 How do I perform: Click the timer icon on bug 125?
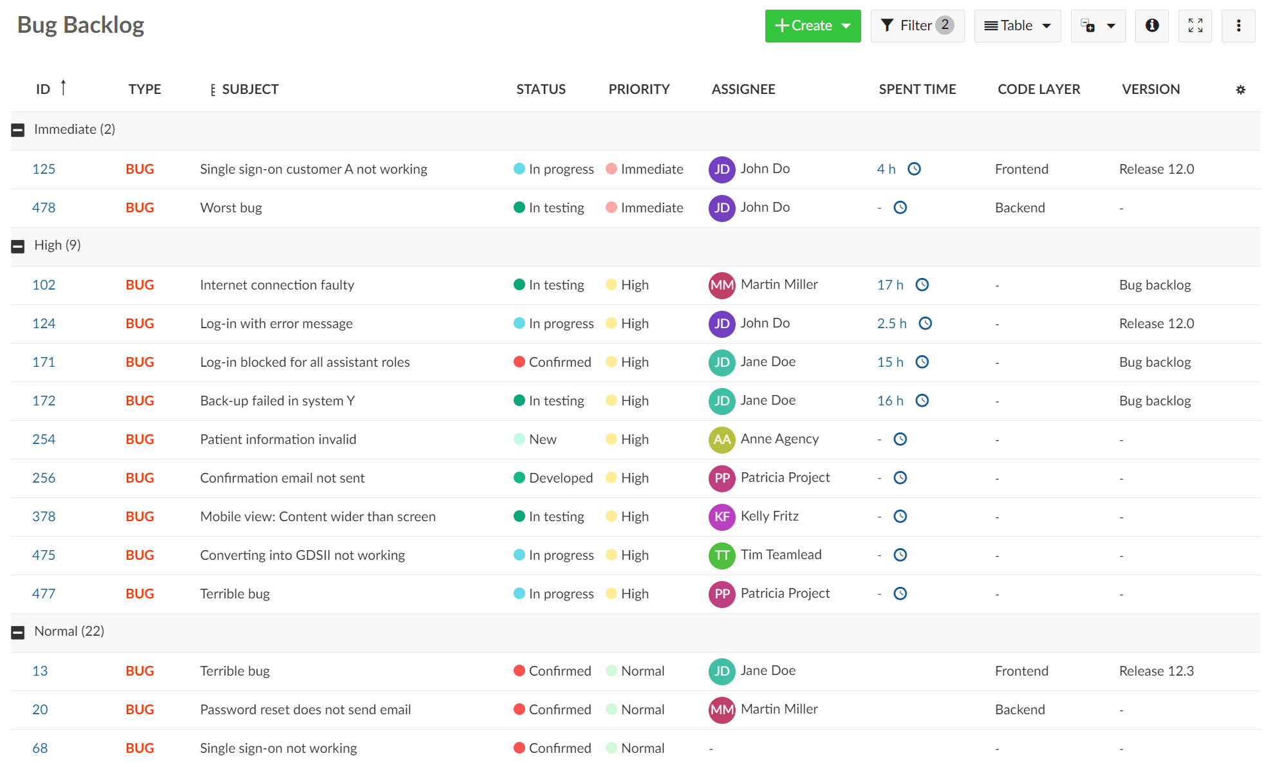(918, 168)
